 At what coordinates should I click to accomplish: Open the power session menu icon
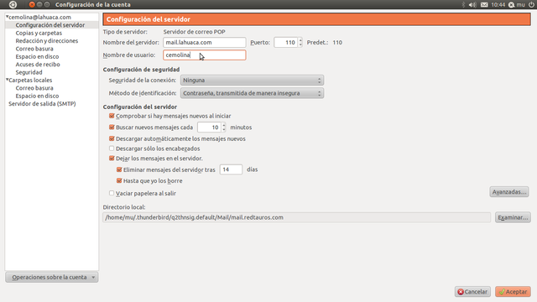531,4
